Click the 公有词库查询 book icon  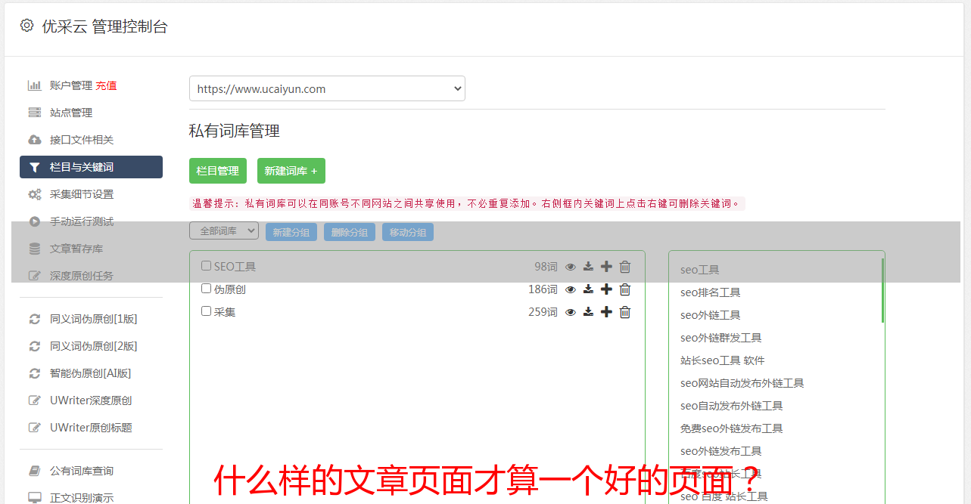click(34, 471)
